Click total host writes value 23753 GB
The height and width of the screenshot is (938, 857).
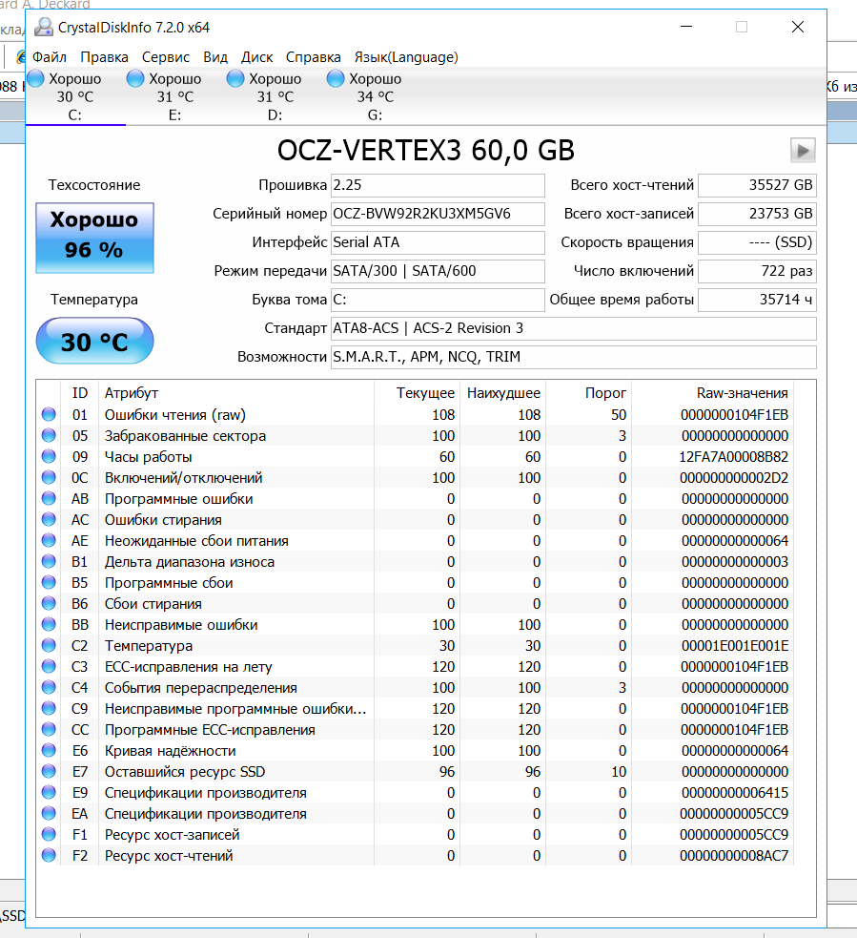point(757,214)
